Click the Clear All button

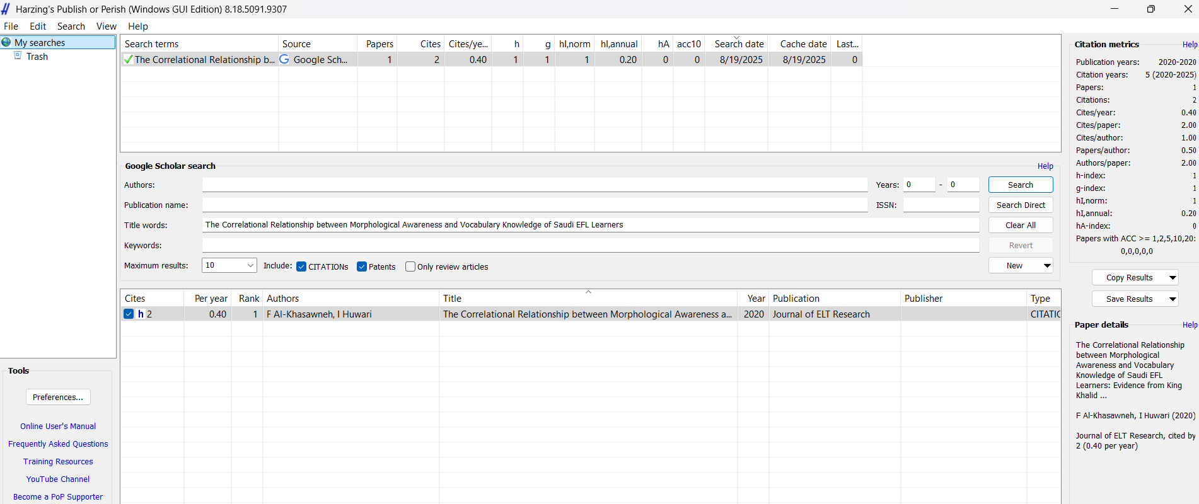click(x=1021, y=225)
